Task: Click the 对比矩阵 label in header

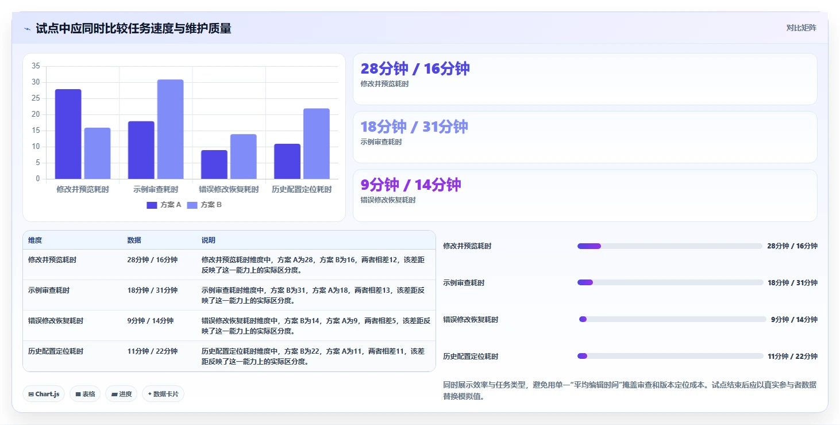Action: click(801, 28)
